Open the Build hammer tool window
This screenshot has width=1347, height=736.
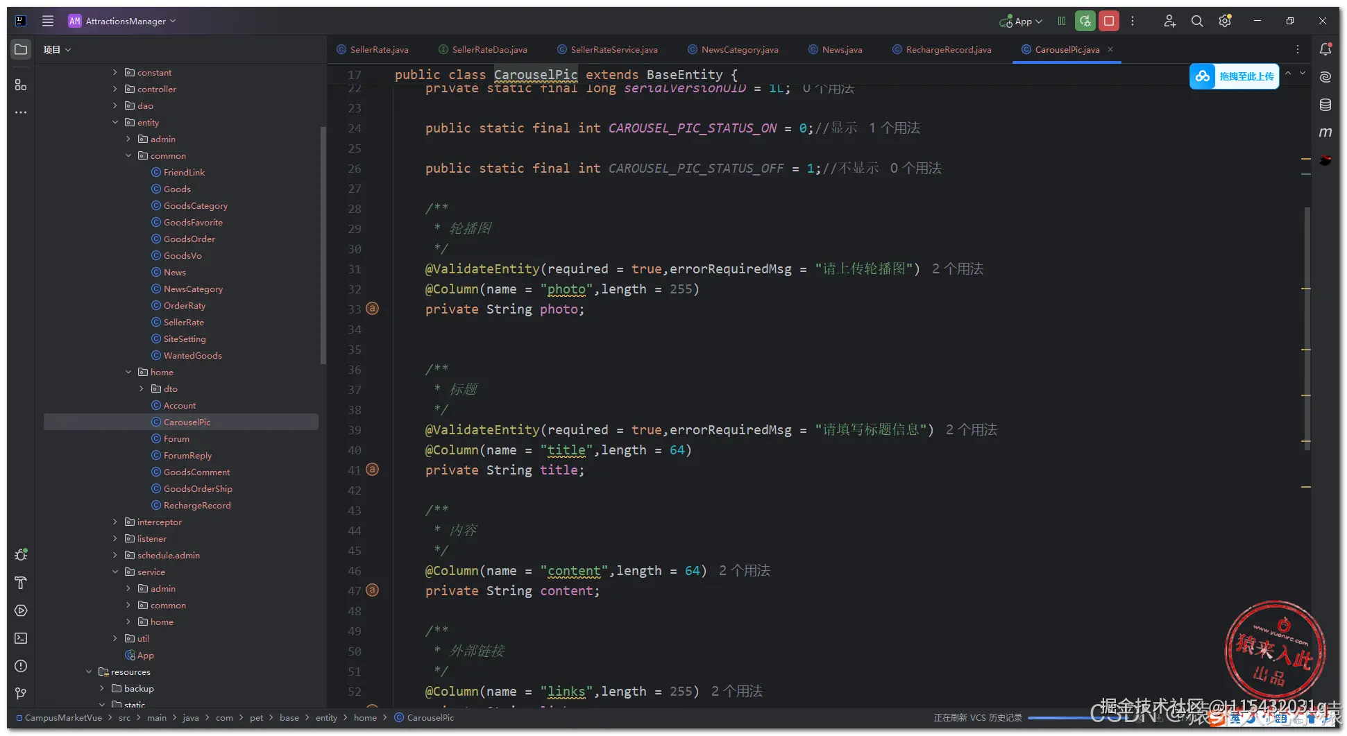(x=21, y=583)
